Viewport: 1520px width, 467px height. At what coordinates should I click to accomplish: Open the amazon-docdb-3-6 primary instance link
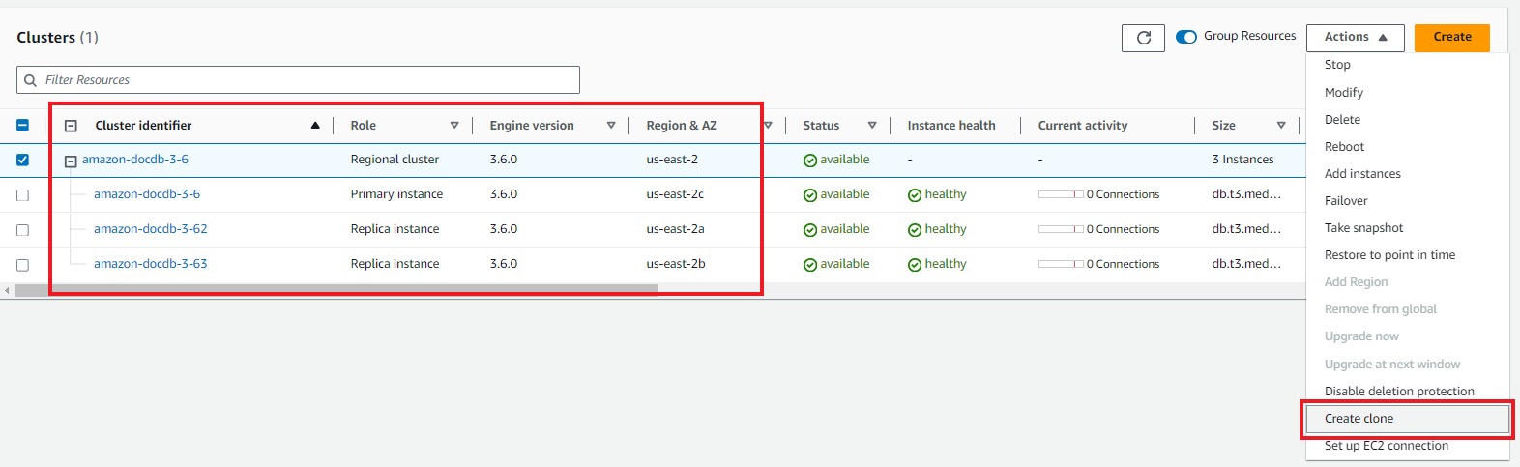147,194
